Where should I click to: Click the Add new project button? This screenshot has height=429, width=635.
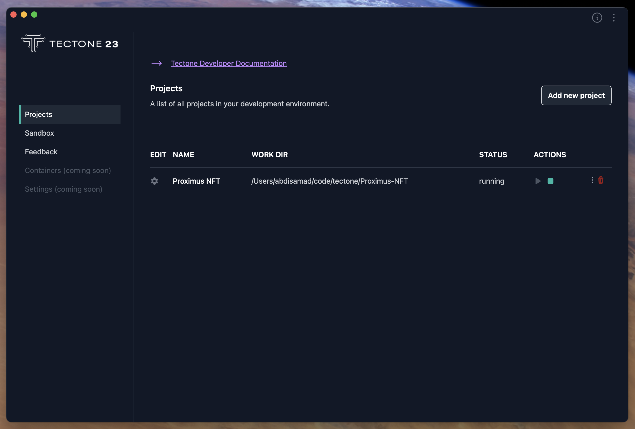pyautogui.click(x=576, y=95)
